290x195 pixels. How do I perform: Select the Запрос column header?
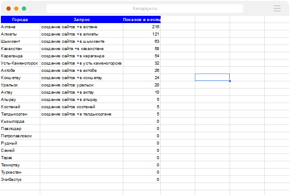pyautogui.click(x=81, y=19)
